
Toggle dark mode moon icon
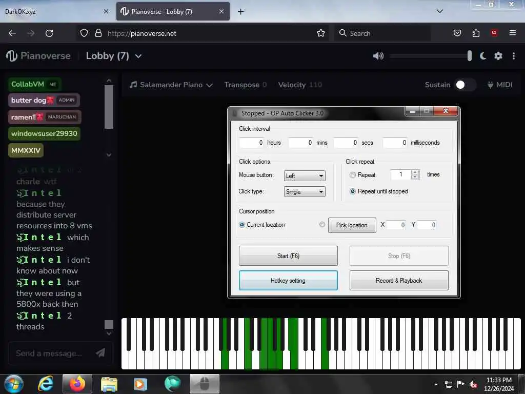tap(483, 56)
